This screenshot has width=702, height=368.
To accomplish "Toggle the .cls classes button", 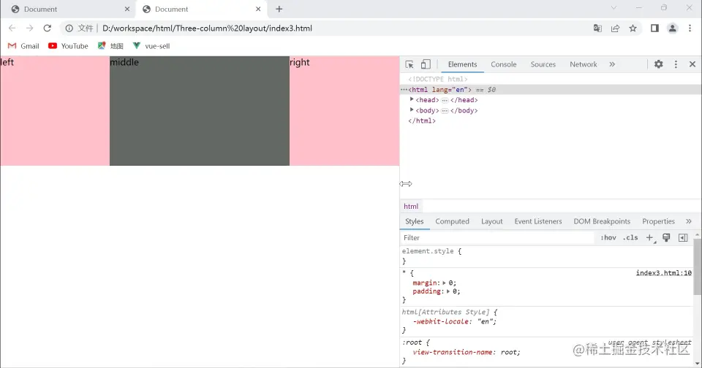I will (x=630, y=238).
